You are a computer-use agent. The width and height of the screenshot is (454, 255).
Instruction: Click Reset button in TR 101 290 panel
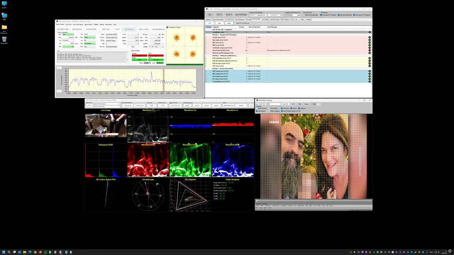click(229, 23)
